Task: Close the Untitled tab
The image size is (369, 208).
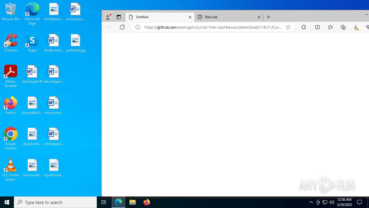Action: (190, 17)
